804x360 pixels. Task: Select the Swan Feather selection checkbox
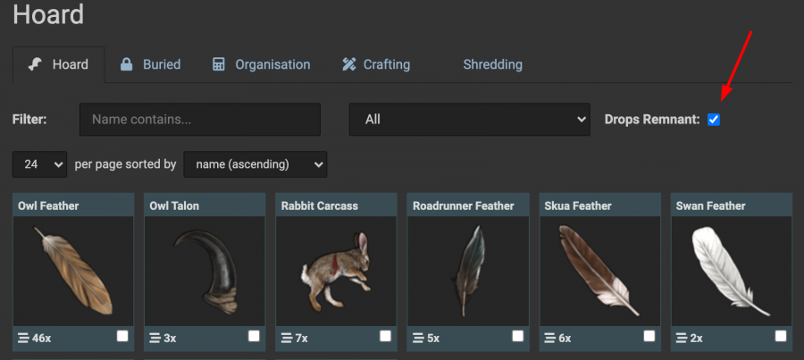[781, 336]
